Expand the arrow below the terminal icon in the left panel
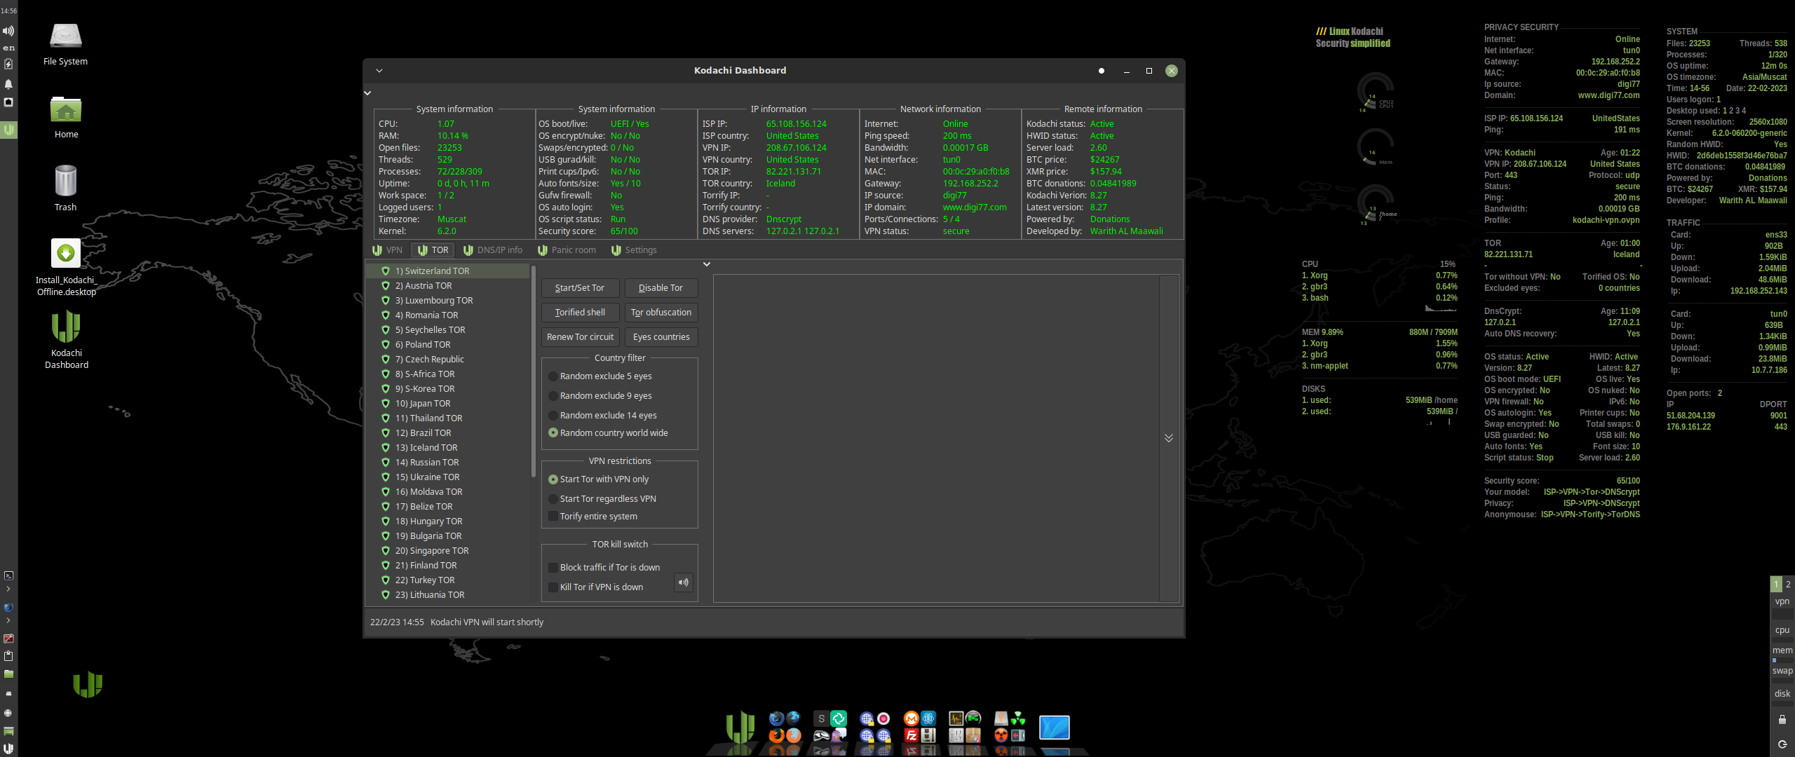 [8, 589]
